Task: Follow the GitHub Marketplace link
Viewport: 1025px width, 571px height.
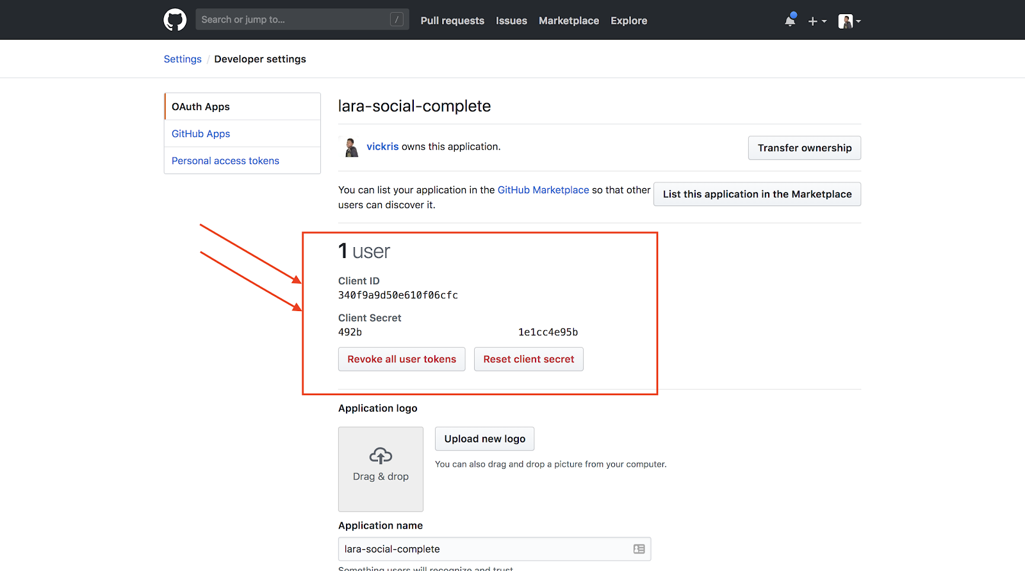Action: (543, 190)
